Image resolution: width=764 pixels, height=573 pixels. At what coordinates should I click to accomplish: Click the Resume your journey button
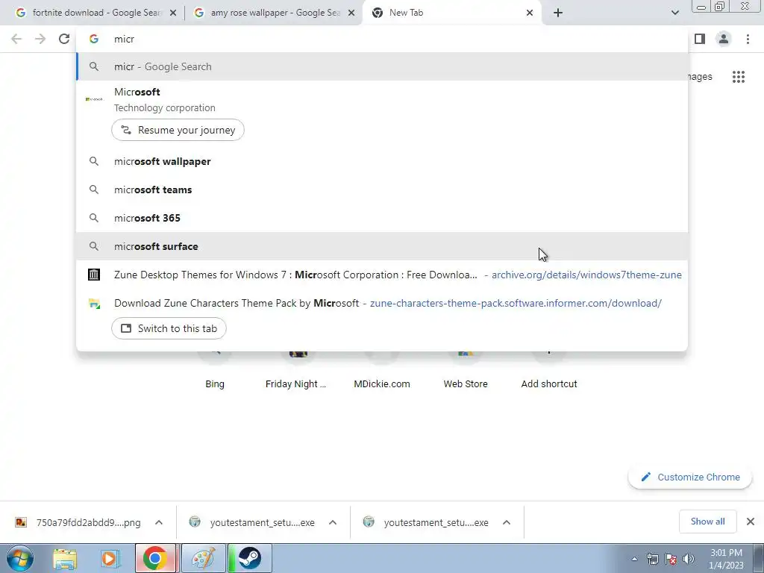(x=178, y=130)
